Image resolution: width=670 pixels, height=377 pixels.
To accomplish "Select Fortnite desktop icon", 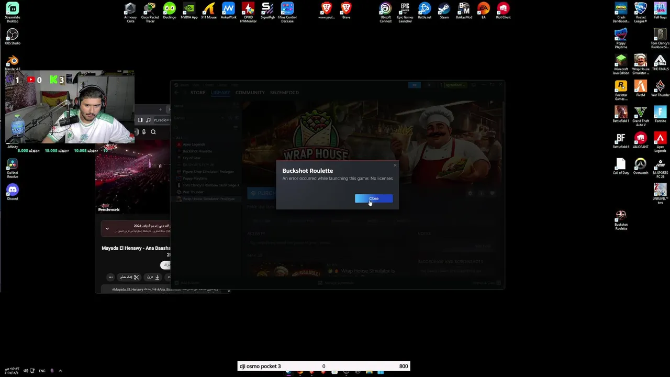I will (660, 115).
